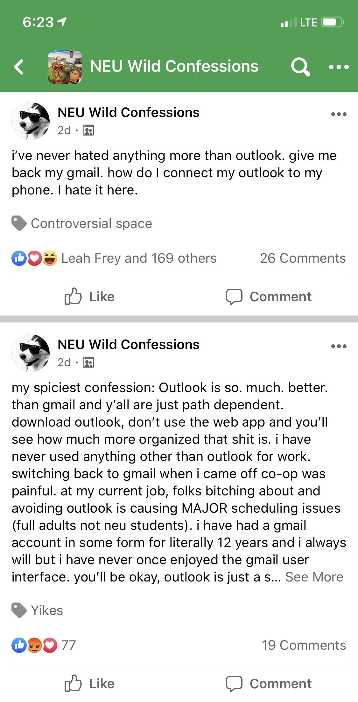Tap husky avatar on first post
The height and width of the screenshot is (702, 358).
tap(31, 121)
